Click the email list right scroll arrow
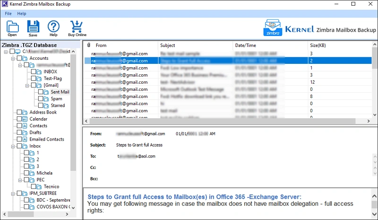The width and height of the screenshot is (378, 220). 369,121
